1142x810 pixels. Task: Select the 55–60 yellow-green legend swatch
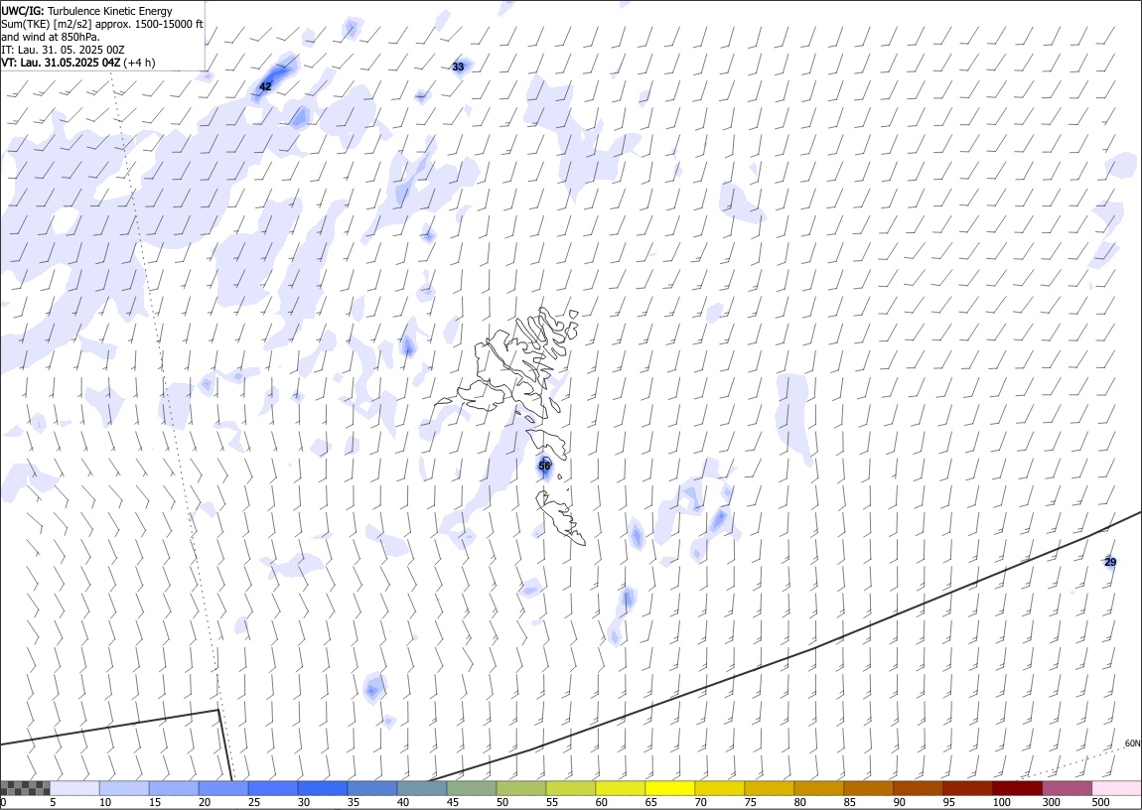pyautogui.click(x=570, y=788)
